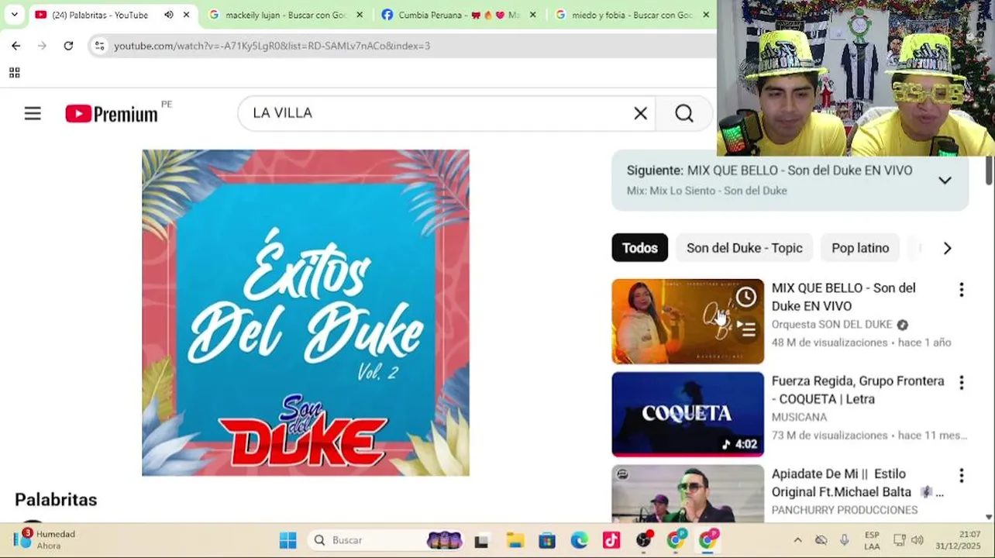The image size is (995, 558).
Task: Click the YouTube search magnifier button
Action: coord(683,113)
